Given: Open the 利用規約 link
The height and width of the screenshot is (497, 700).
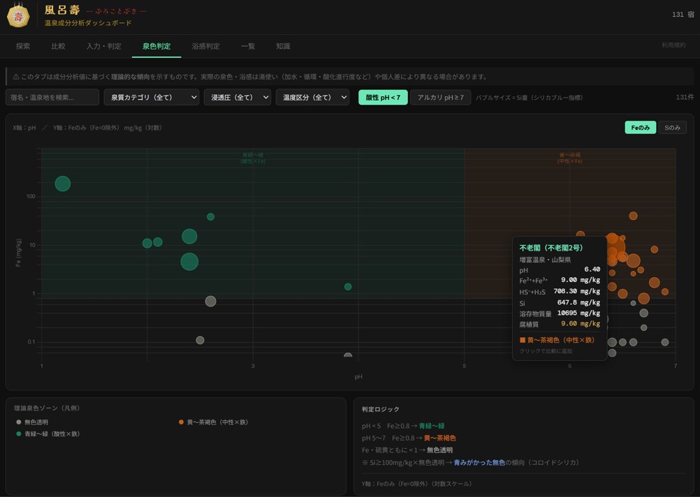Looking at the screenshot, I should click(x=673, y=45).
